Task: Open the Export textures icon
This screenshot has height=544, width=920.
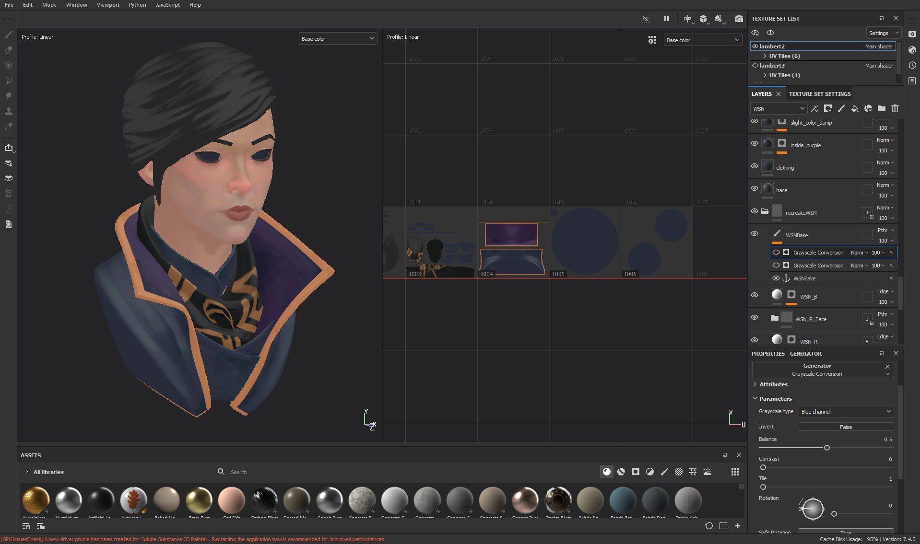Action: (x=9, y=148)
